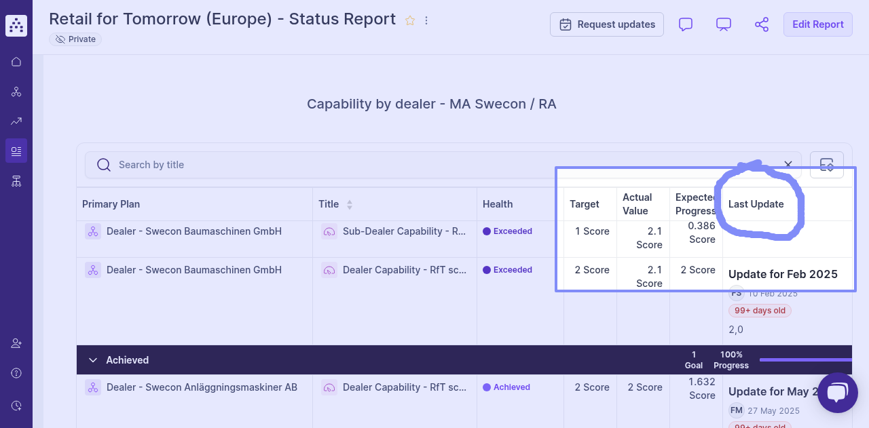This screenshot has height=428, width=869.
Task: Clear the search field with X
Action: 788,164
